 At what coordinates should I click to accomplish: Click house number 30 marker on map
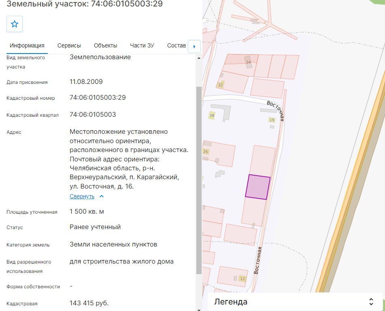(212, 115)
